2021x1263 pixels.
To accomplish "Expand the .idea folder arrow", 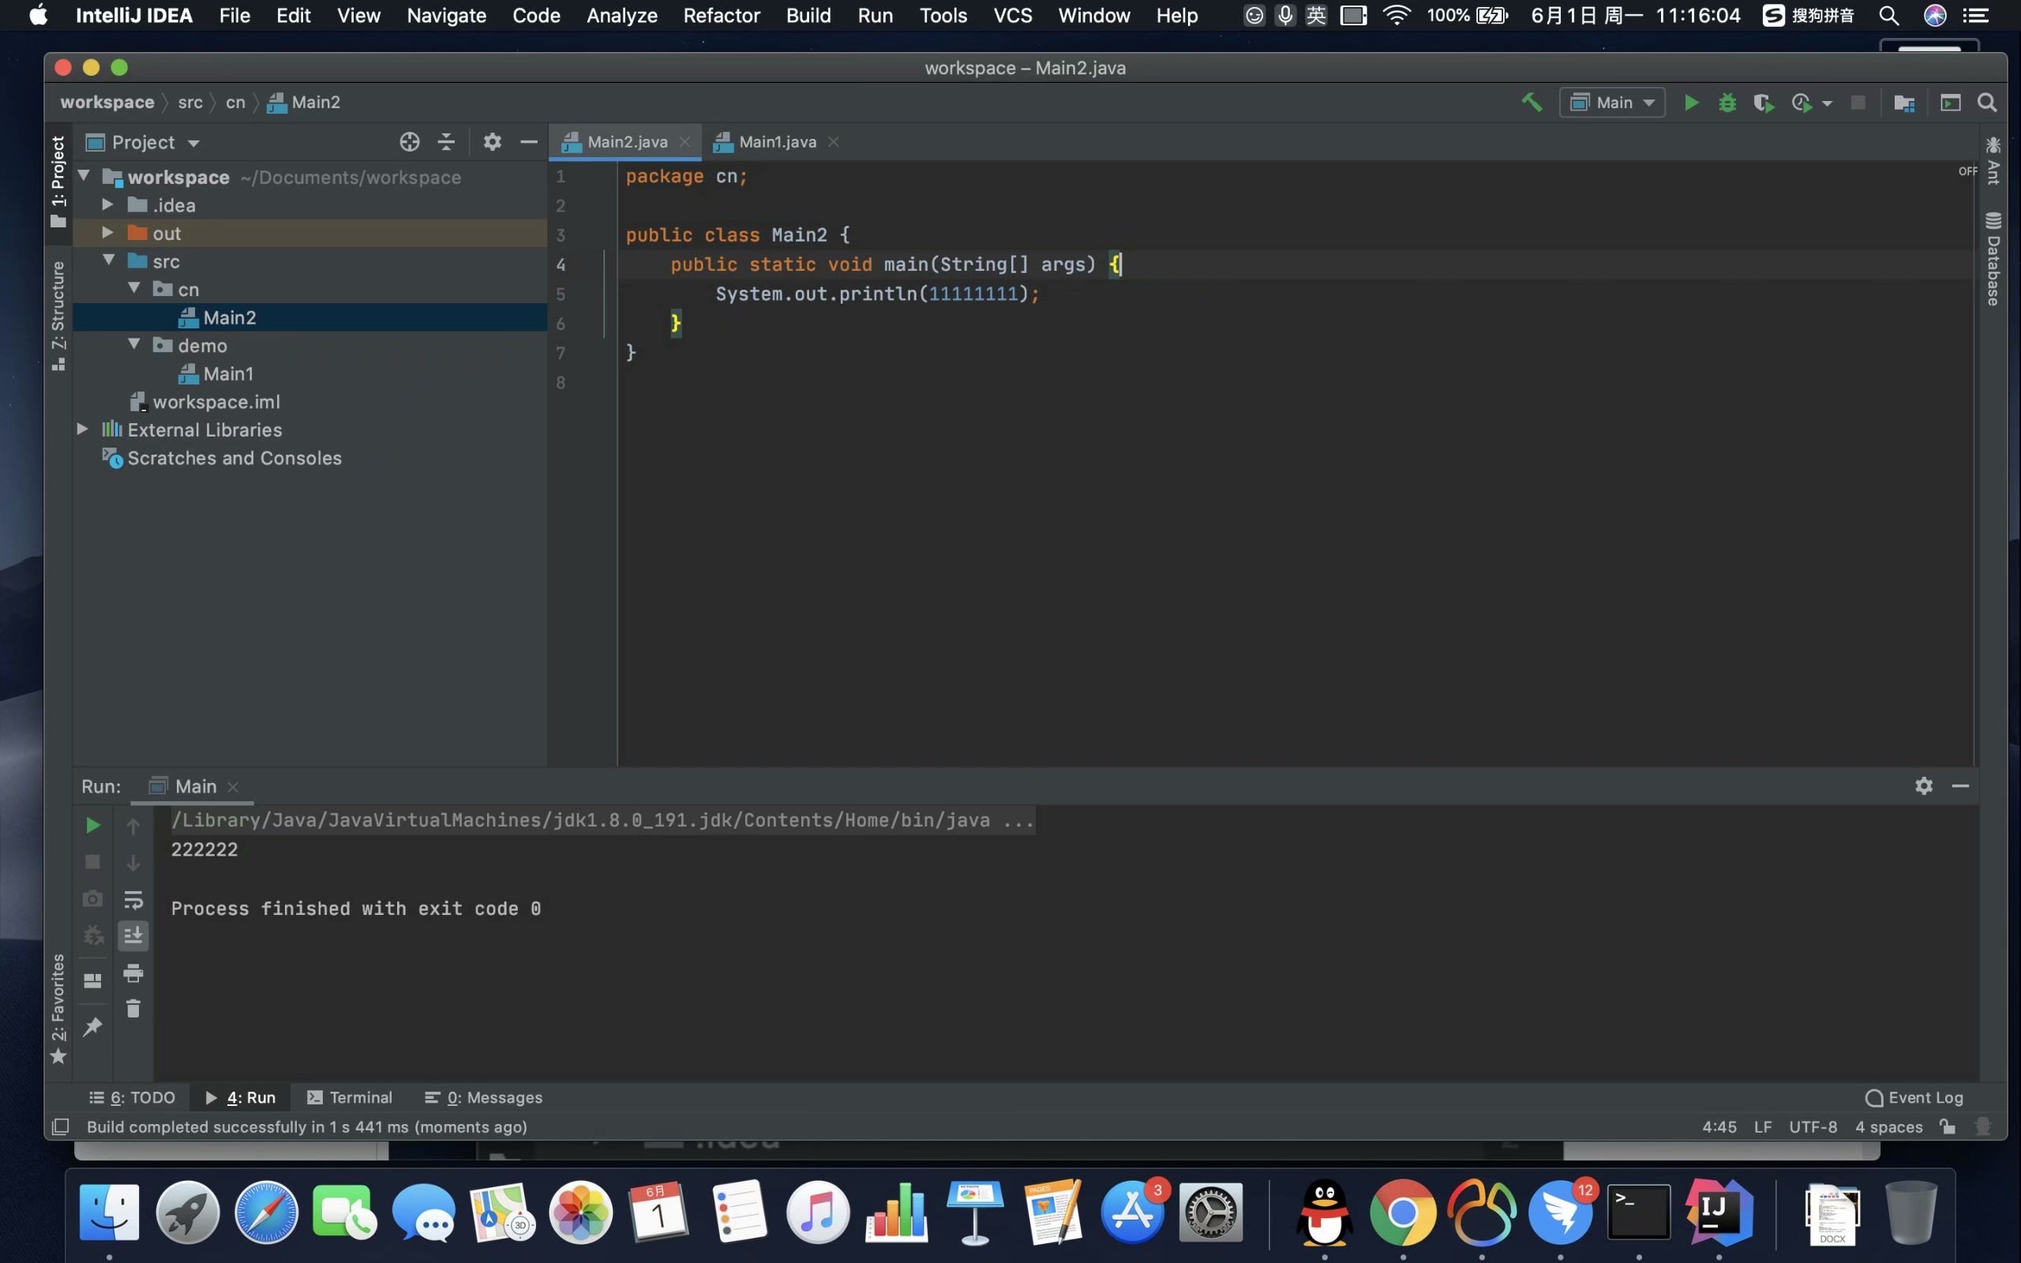I will (107, 204).
